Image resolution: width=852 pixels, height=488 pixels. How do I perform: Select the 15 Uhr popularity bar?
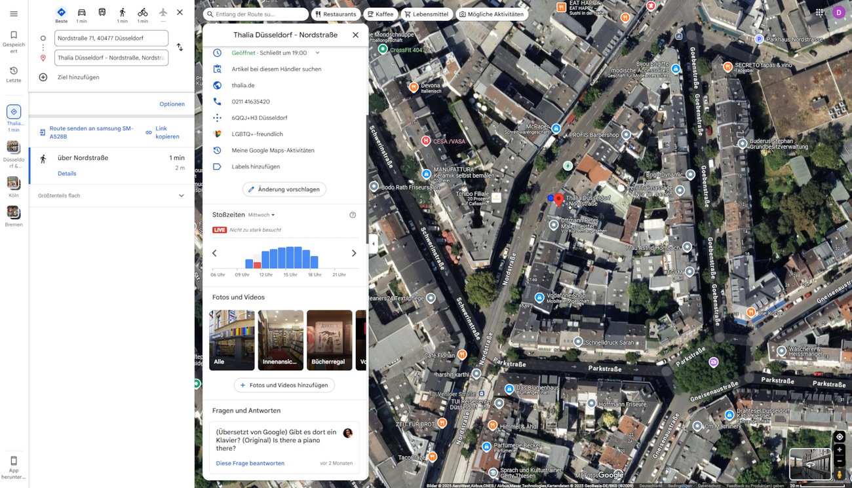(x=290, y=257)
